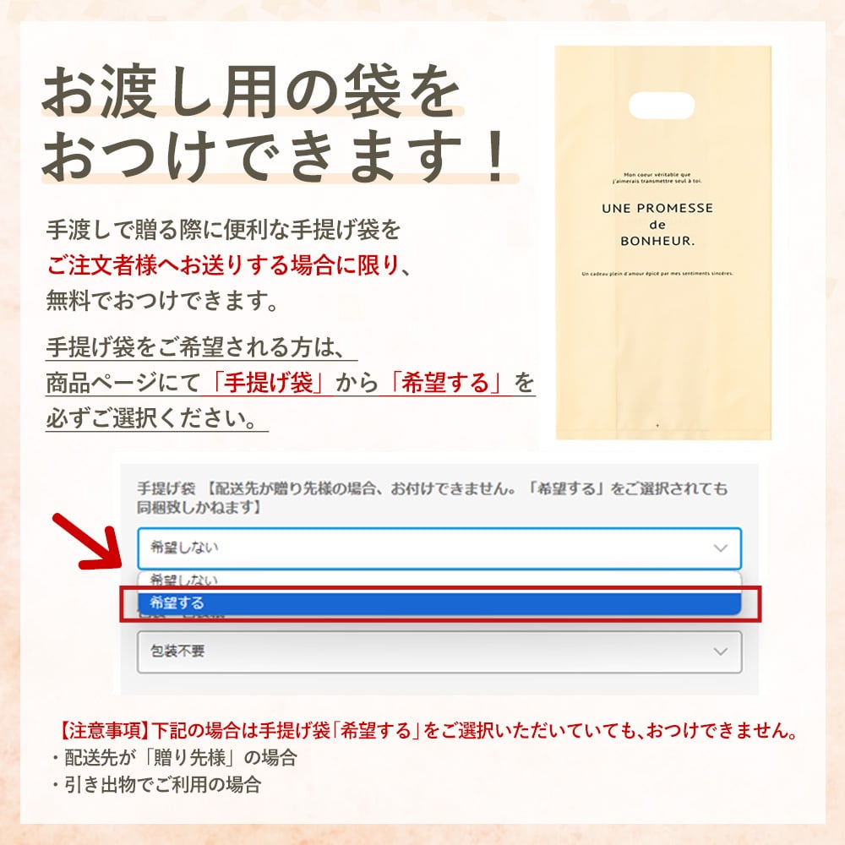
Task: Open the 手提げ袋 dropdown showing 希望しない
Action: tap(439, 548)
